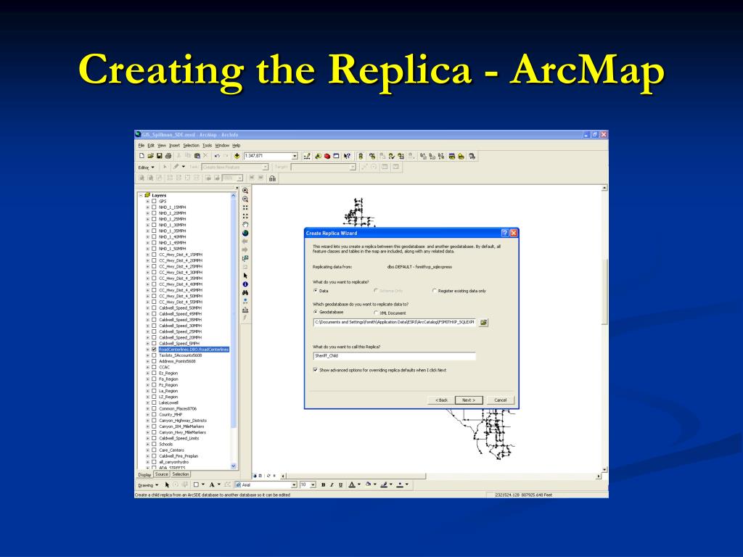
Task: Expand the CCAC layer
Action: pos(147,367)
